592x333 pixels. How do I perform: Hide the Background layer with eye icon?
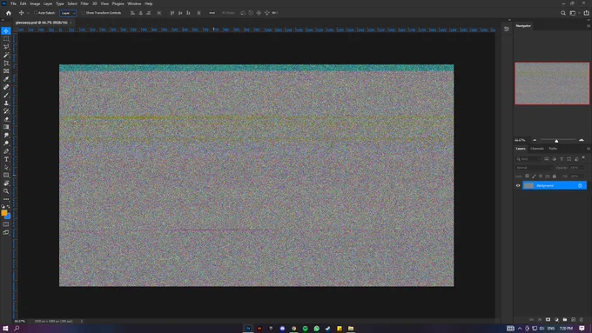518,185
